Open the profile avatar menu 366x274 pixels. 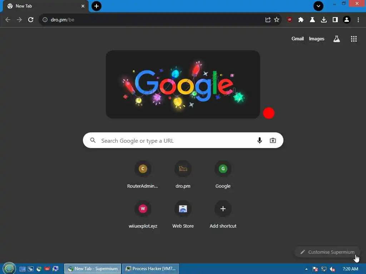(347, 20)
